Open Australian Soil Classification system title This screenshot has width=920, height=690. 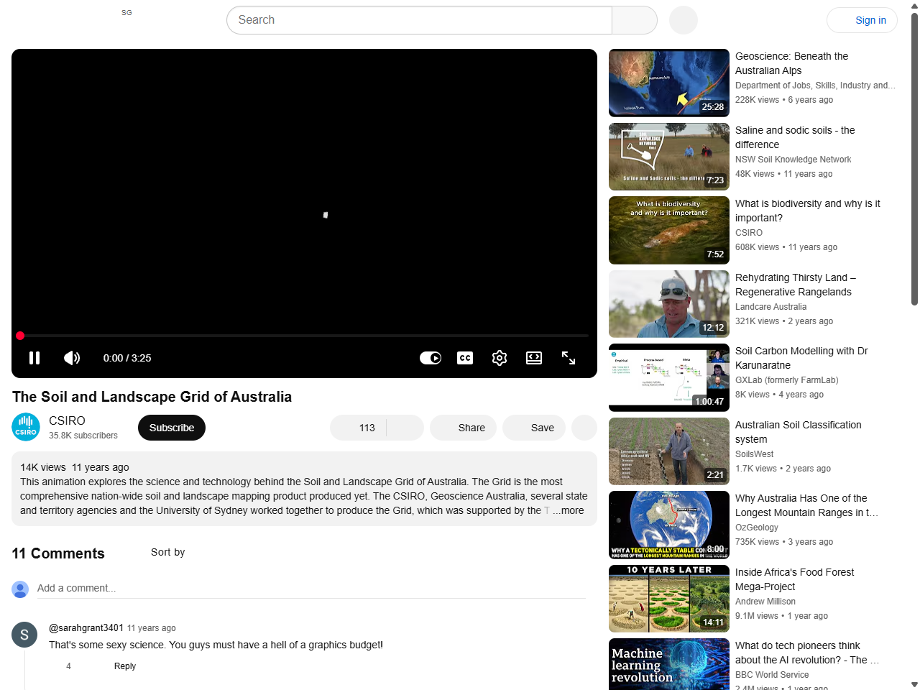click(x=799, y=432)
